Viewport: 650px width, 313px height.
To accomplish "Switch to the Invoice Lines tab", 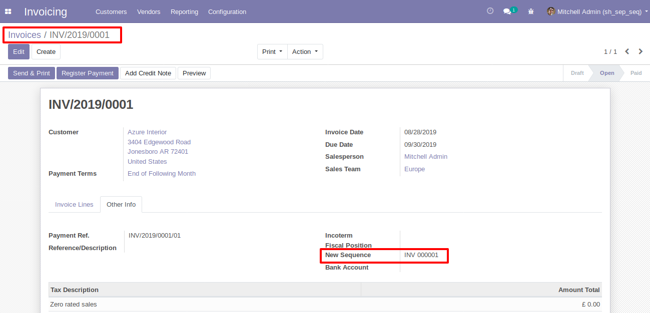I will [74, 205].
